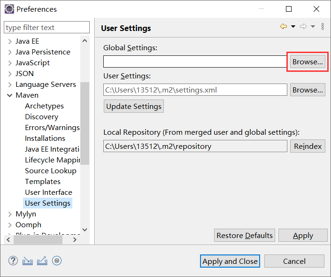Image resolution: width=331 pixels, height=277 pixels.
Task: Click the Reindex button
Action: pyautogui.click(x=308, y=146)
